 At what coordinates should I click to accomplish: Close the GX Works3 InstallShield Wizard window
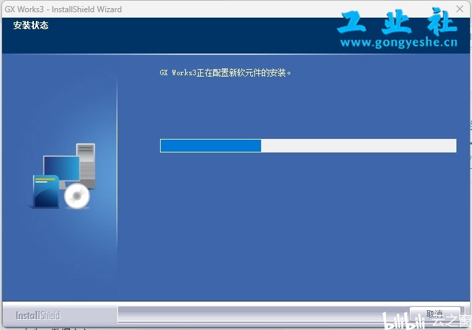(x=460, y=9)
